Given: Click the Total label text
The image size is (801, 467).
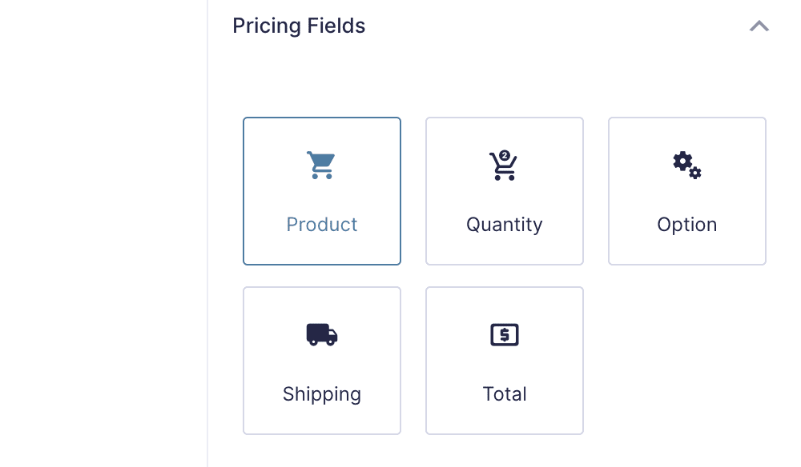Looking at the screenshot, I should (x=504, y=394).
